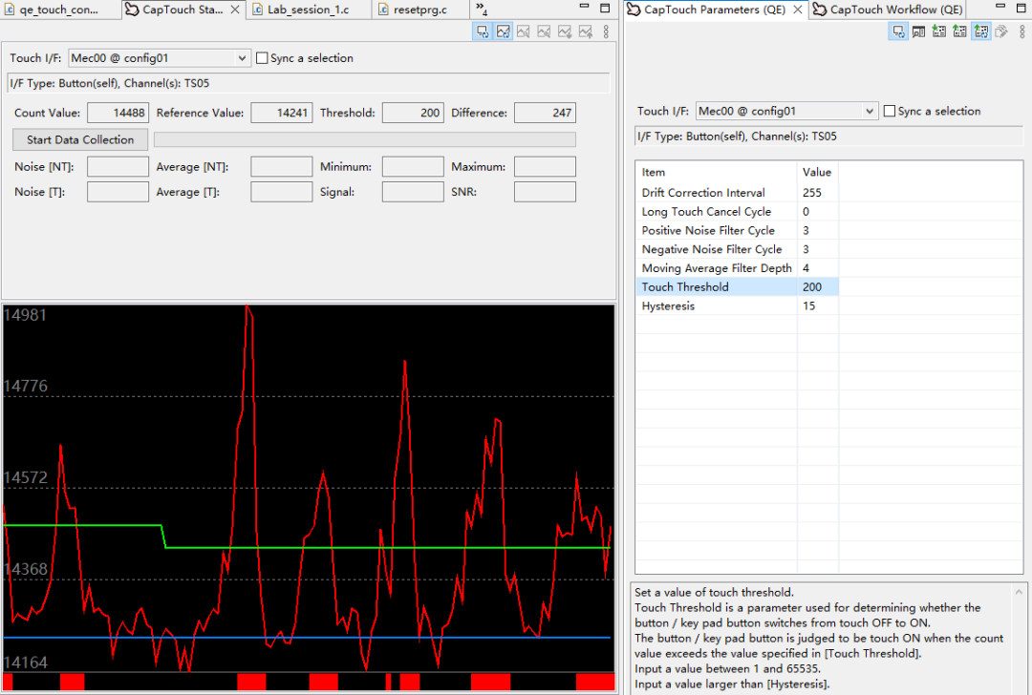
Task: Show hidden editor tabs overflow list
Action: (482, 10)
